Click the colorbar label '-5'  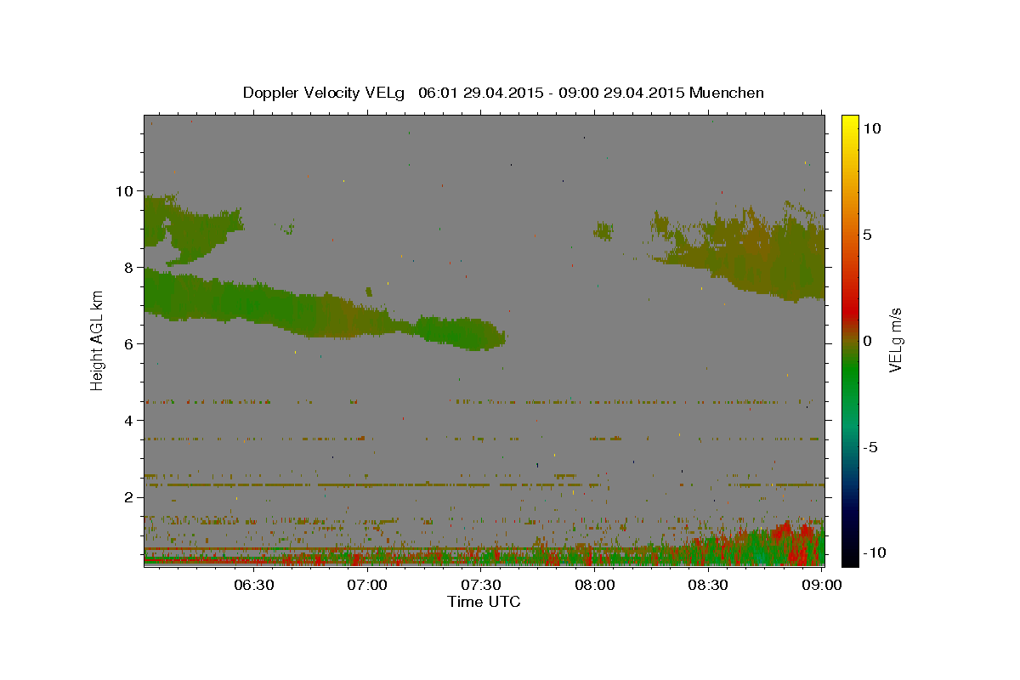pyautogui.click(x=870, y=446)
